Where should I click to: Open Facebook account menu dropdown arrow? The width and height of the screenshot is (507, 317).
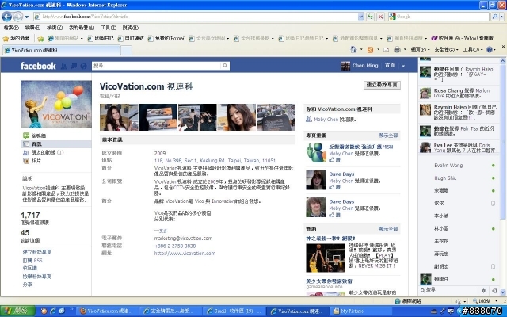pyautogui.click(x=403, y=66)
